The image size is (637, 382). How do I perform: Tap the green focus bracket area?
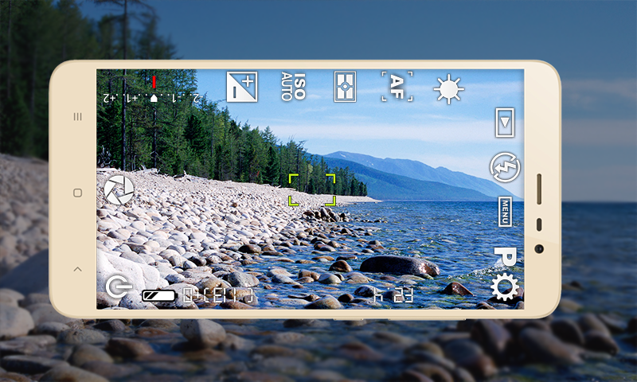coord(311,190)
